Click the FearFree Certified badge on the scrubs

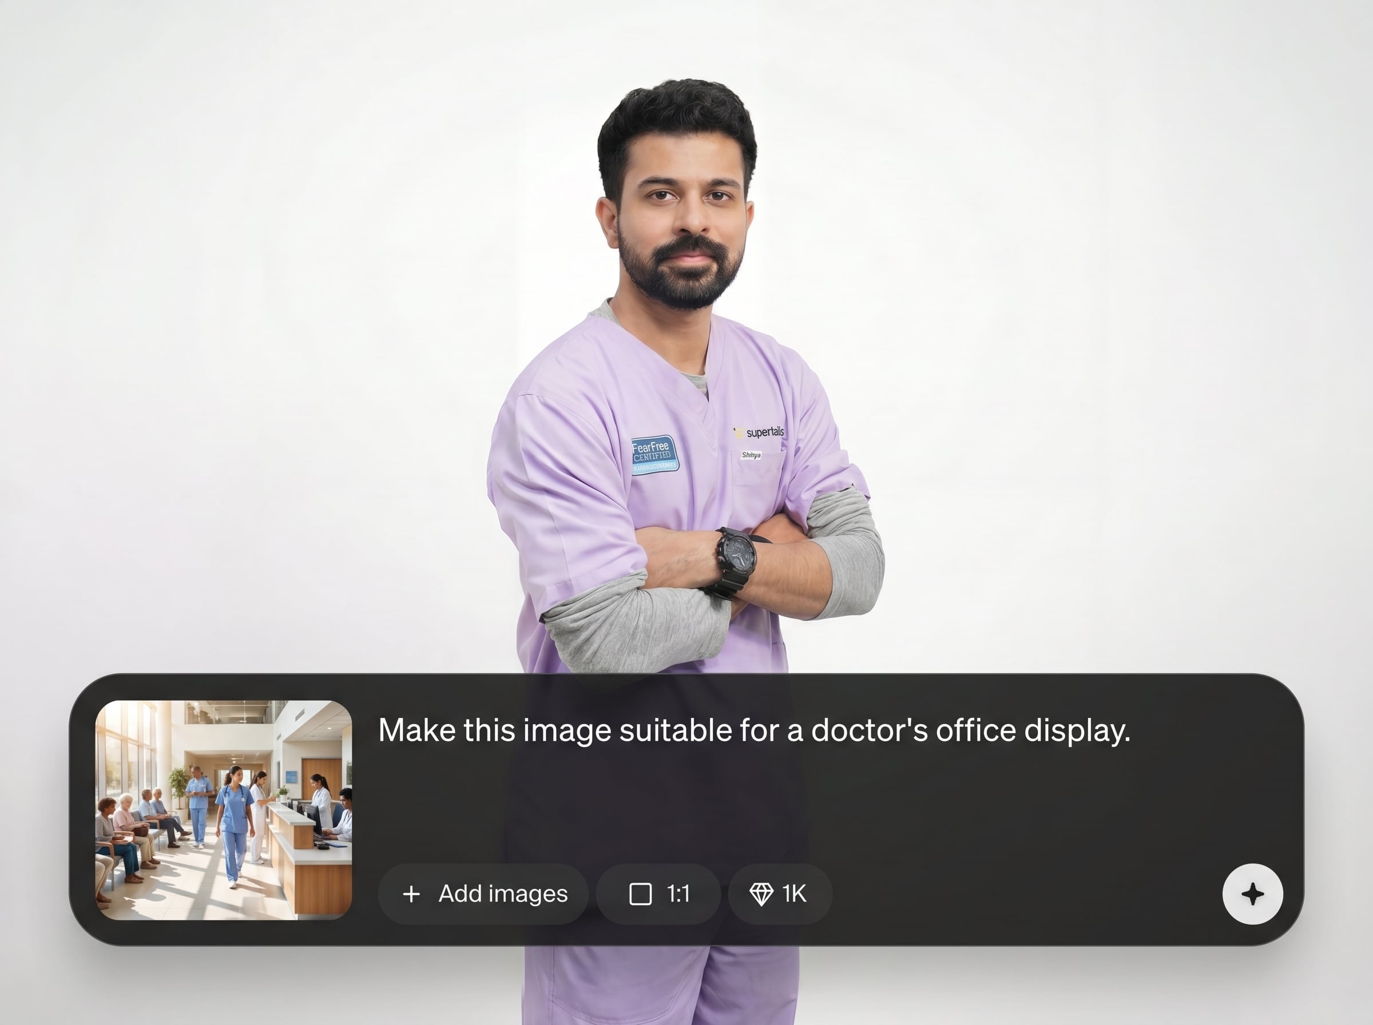click(654, 455)
